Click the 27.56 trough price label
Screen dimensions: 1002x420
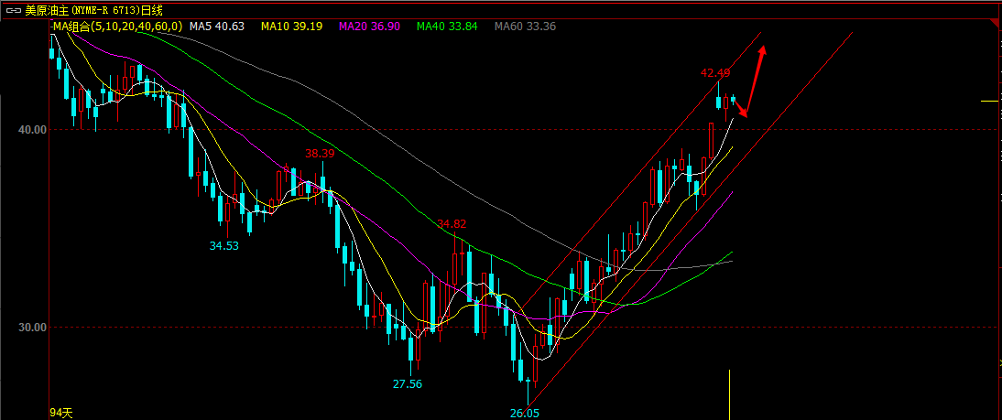click(x=408, y=383)
